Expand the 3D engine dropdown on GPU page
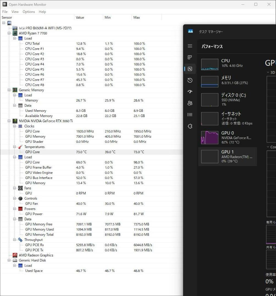The image size is (276, 296). pyautogui.click(x=269, y=72)
